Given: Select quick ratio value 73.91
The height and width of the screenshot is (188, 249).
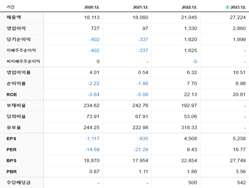Looking at the screenshot, I should [93, 116].
